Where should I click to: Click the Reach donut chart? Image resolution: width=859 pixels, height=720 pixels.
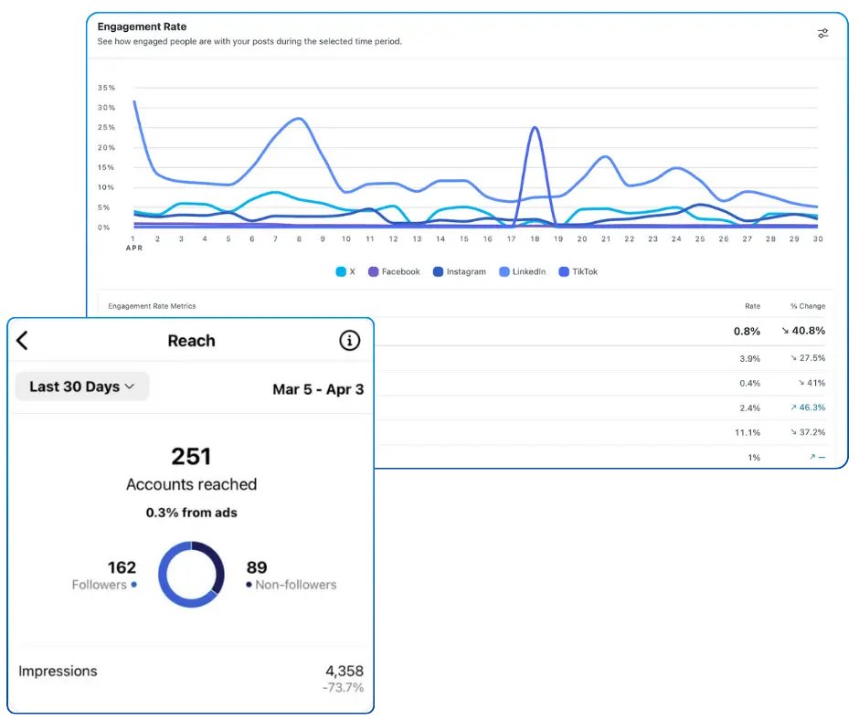(191, 575)
